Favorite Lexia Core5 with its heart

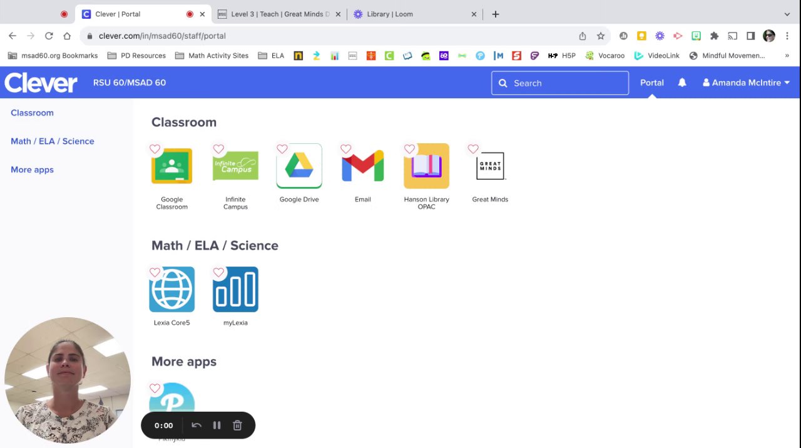tap(155, 272)
